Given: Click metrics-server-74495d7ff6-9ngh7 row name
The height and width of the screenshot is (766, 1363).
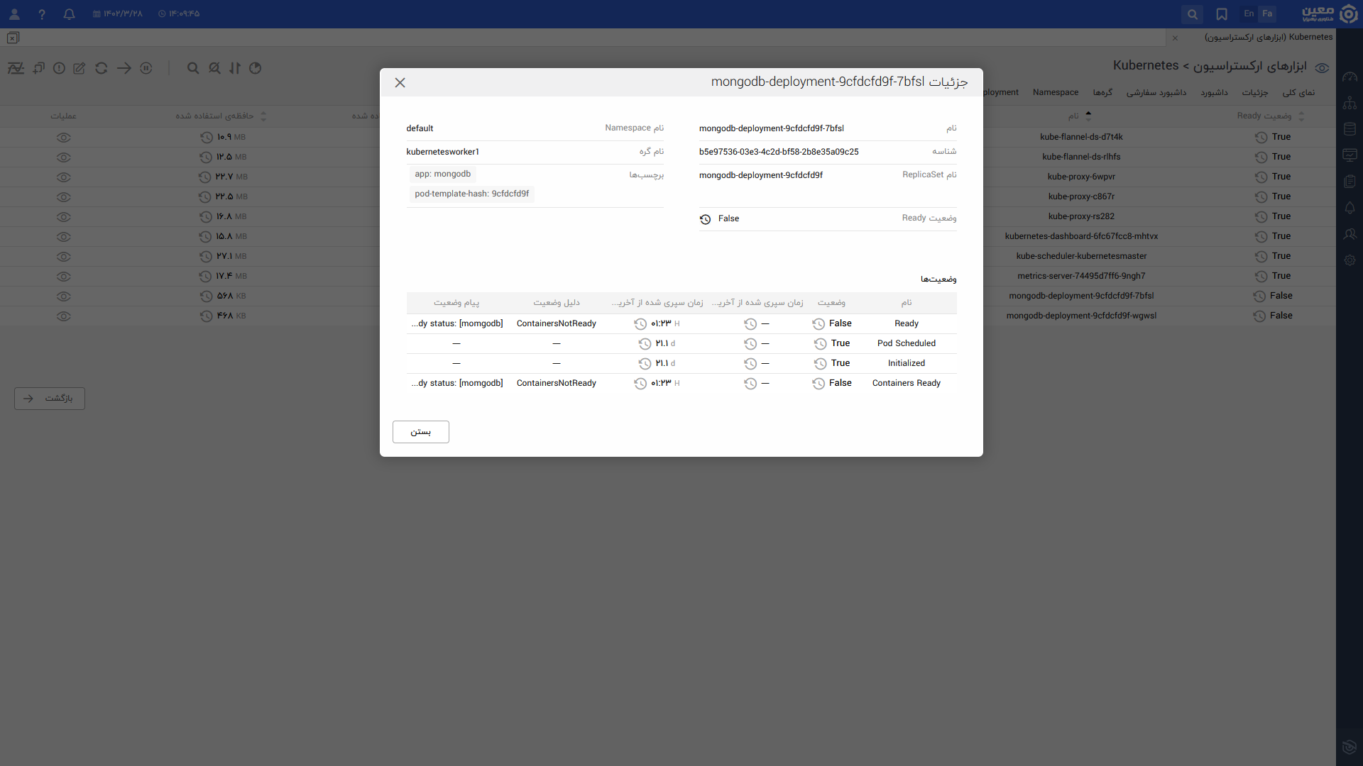Looking at the screenshot, I should click(1081, 277).
